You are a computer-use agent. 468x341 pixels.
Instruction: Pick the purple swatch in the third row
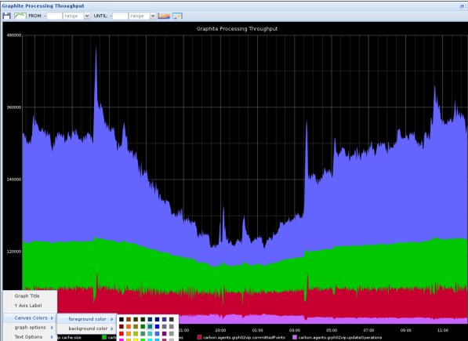[164, 333]
